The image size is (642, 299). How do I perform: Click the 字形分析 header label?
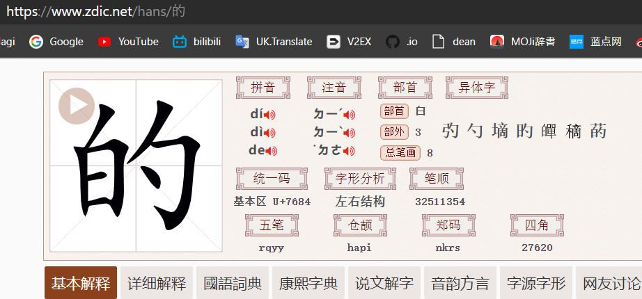[360, 178]
